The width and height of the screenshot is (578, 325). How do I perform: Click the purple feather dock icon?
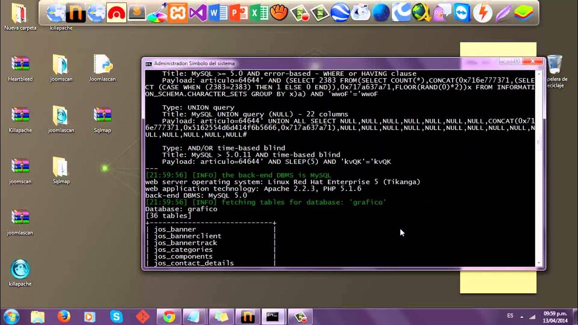pos(503,13)
